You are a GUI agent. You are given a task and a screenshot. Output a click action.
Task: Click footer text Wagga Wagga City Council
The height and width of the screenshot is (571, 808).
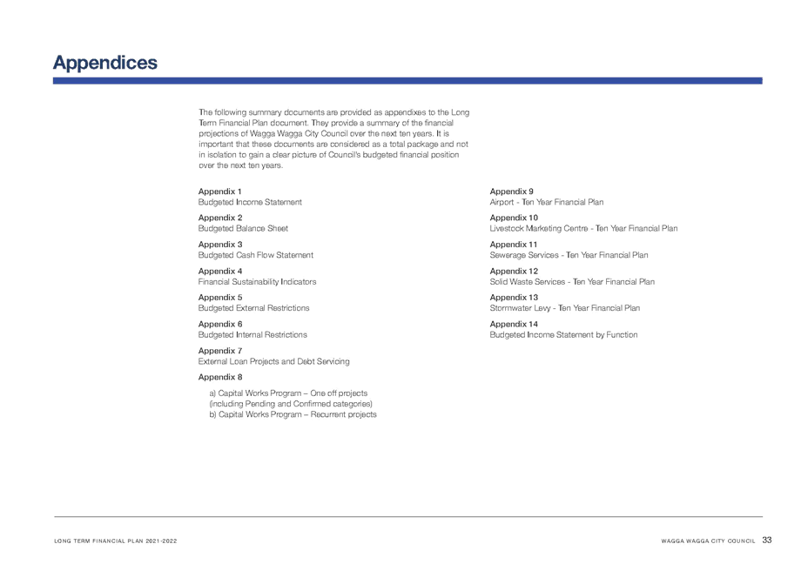708,541
